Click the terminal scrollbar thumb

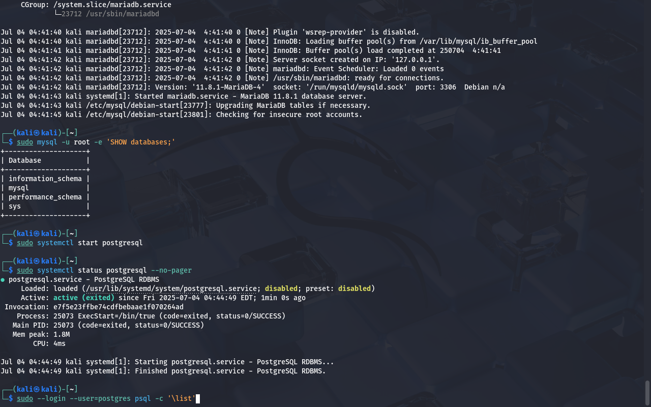tap(647, 392)
